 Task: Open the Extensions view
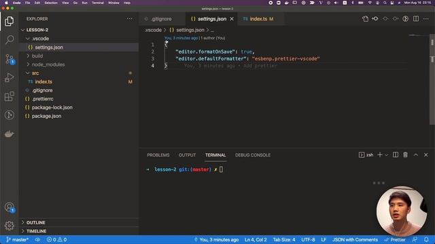(x=9, y=96)
